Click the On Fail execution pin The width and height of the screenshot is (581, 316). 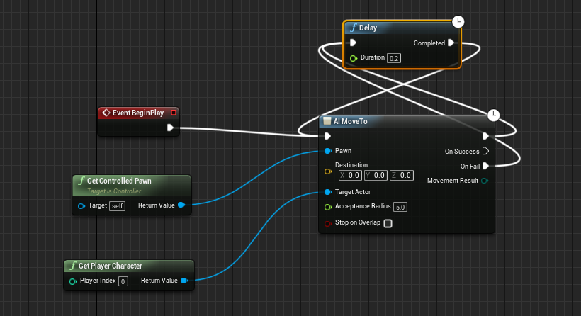click(x=485, y=166)
